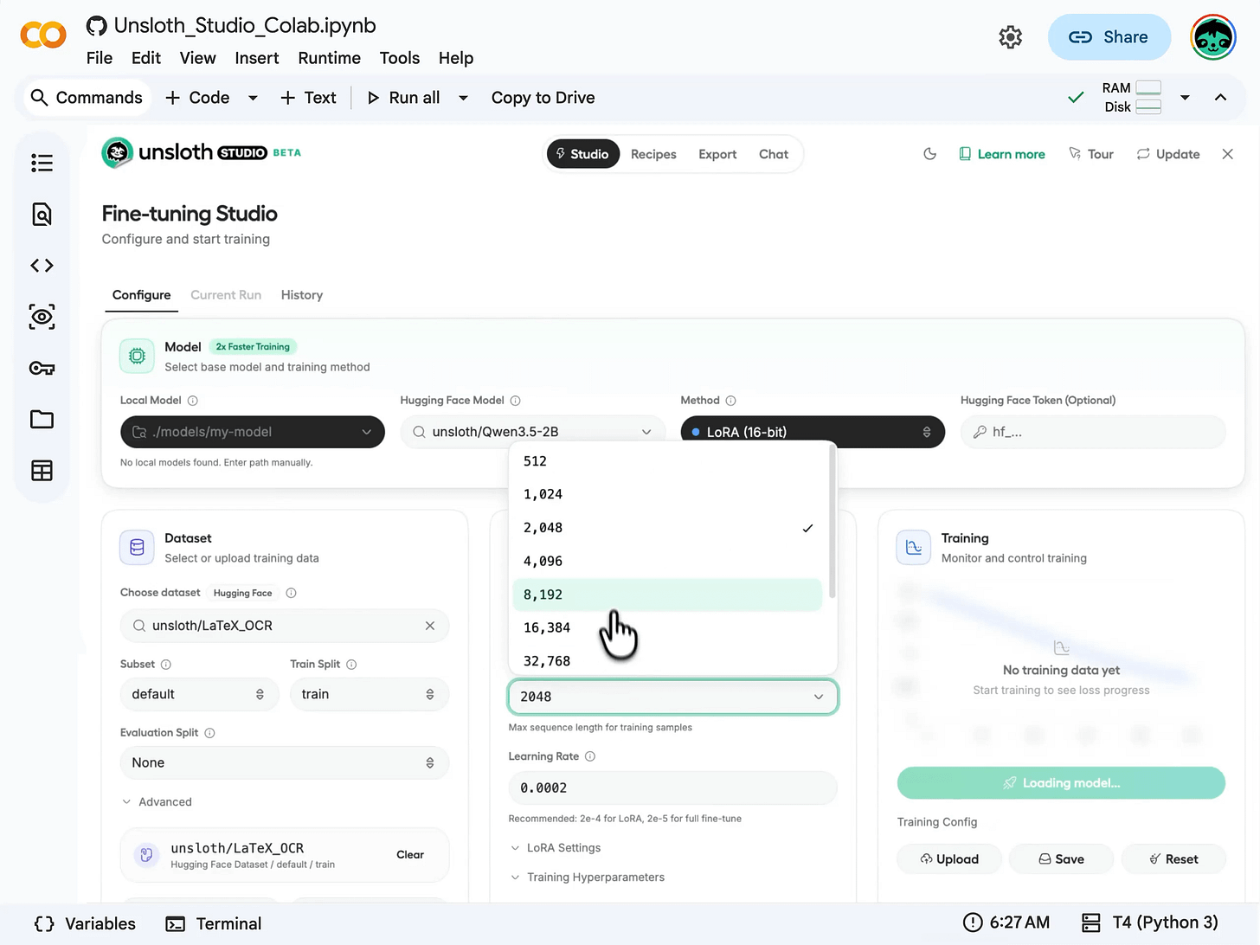
Task: Open the variable inspector eye icon
Action: pyautogui.click(x=42, y=317)
